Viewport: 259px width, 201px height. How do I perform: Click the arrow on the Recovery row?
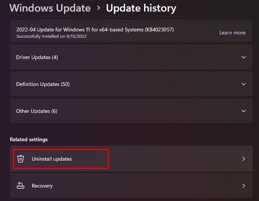pos(244,186)
